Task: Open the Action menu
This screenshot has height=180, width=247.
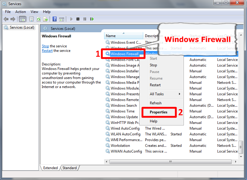Action: coord(20,12)
